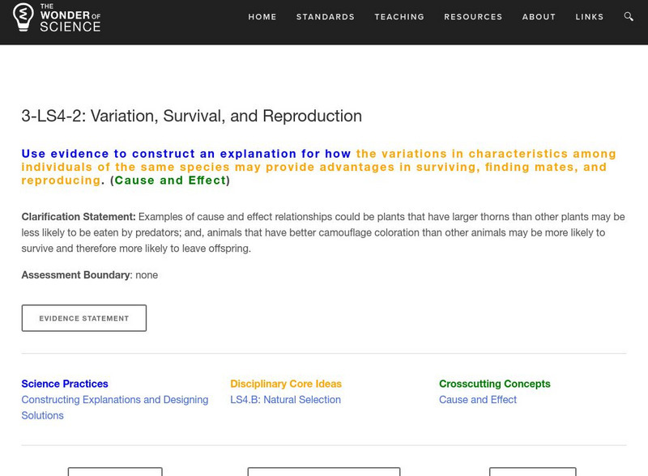
Task: Open the site search
Action: (628, 16)
